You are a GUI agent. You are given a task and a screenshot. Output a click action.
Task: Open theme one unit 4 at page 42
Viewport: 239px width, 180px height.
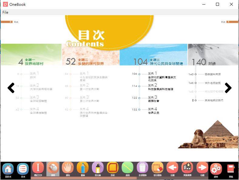pos(31,111)
